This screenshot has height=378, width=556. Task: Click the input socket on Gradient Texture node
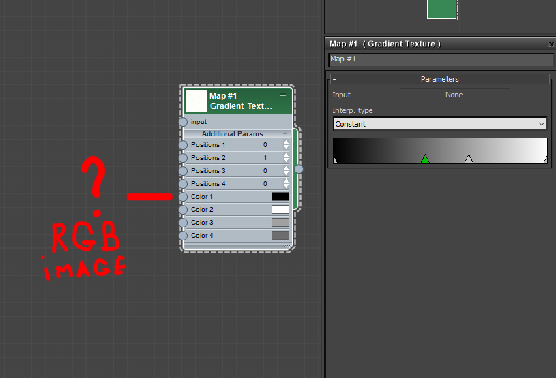183,122
